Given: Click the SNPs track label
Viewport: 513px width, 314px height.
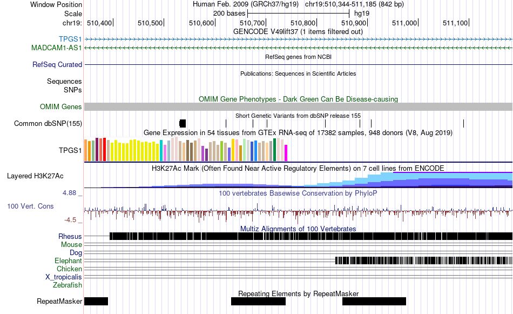Looking at the screenshot, I should (x=73, y=90).
